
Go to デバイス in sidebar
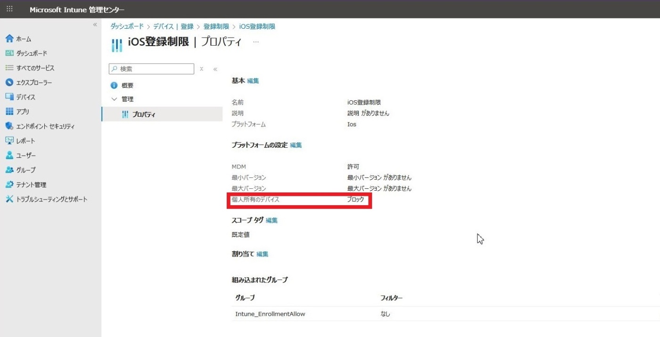[26, 97]
